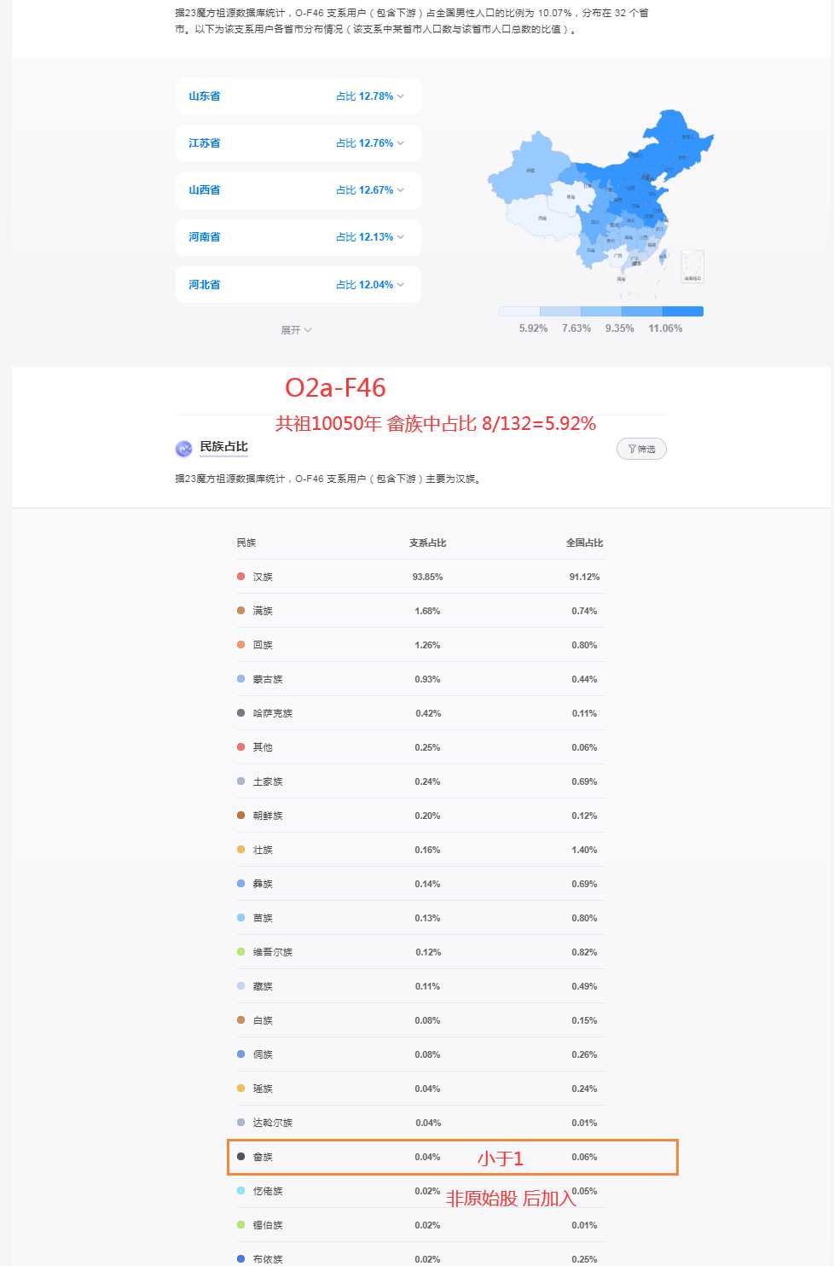Click the 民族占比 section icon

tap(183, 449)
